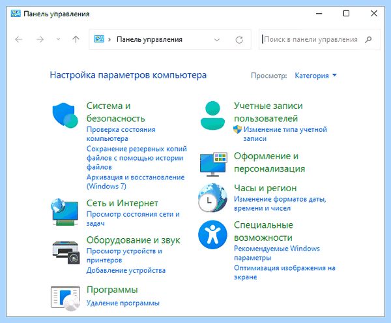Open Специальные возможности category
The image size is (391, 323).
click(x=263, y=232)
